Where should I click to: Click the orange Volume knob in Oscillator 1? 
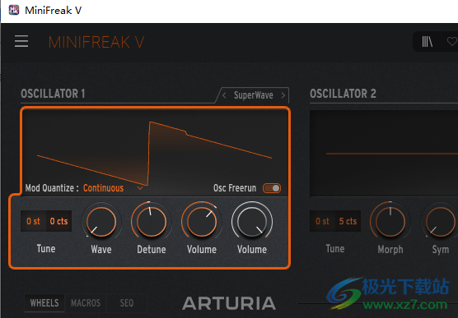[202, 221]
